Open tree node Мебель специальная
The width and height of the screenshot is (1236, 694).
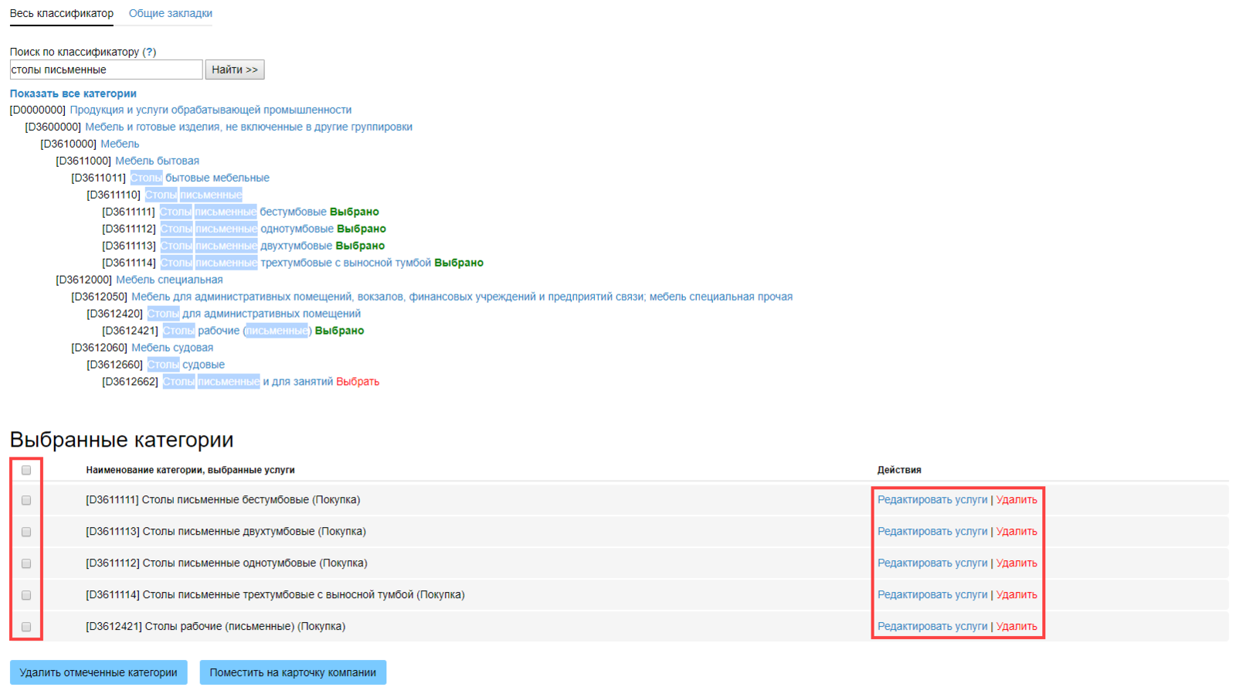[169, 280]
